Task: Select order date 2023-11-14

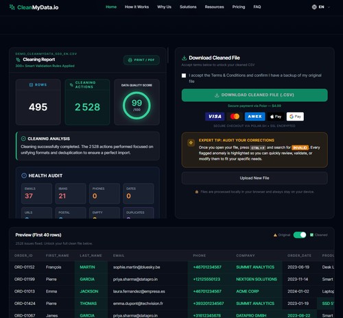Action: click(x=298, y=279)
